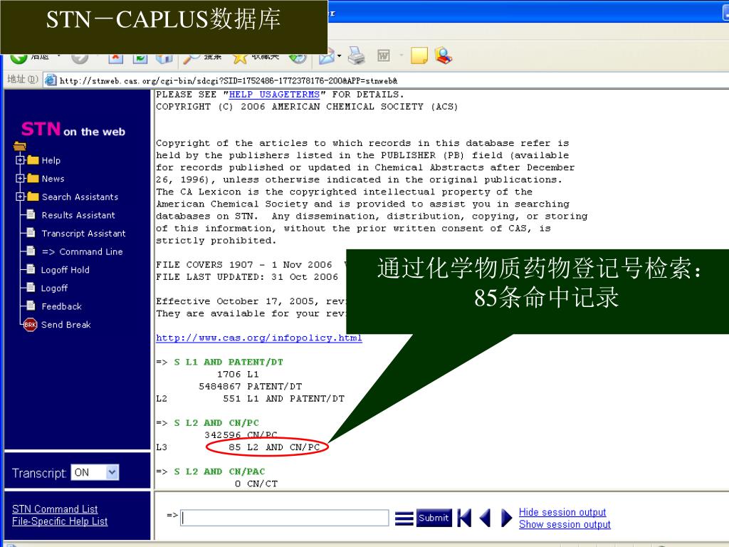Open the Mail icon's dropdown arrow
729x547 pixels.
click(x=340, y=56)
